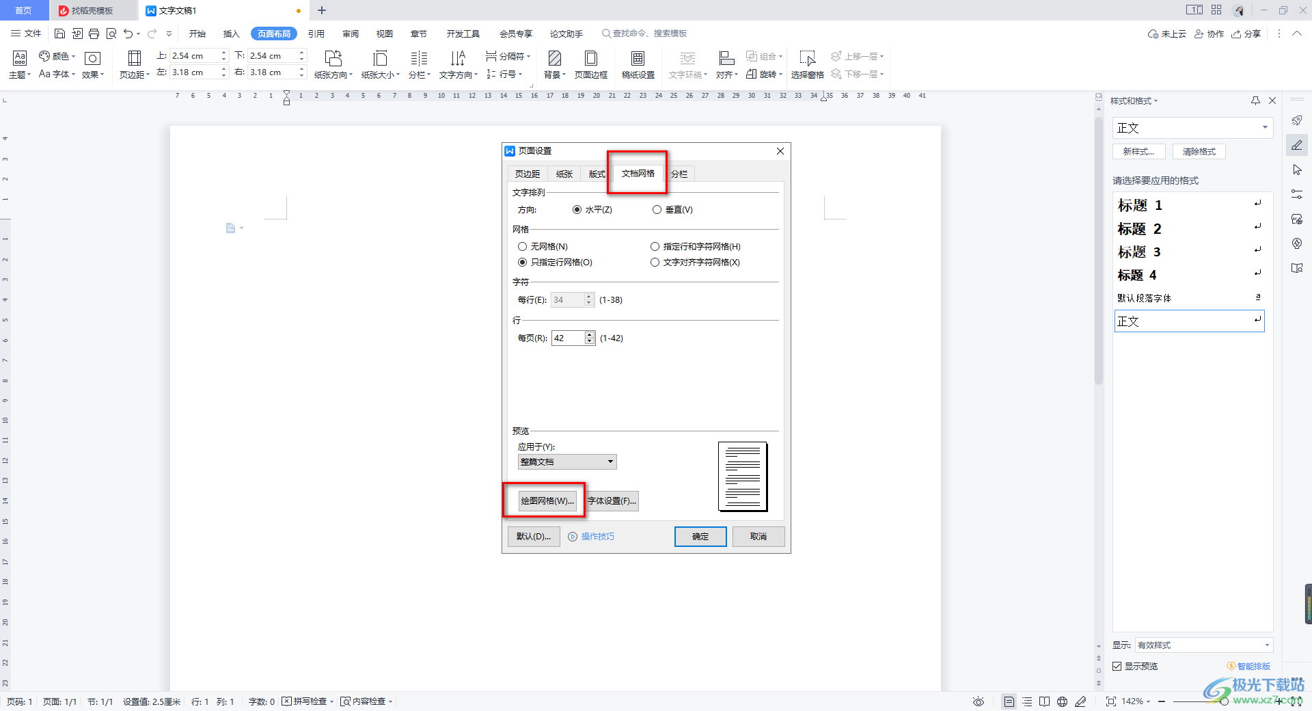
Task: Confirm dialog with 确定 button
Action: click(700, 537)
